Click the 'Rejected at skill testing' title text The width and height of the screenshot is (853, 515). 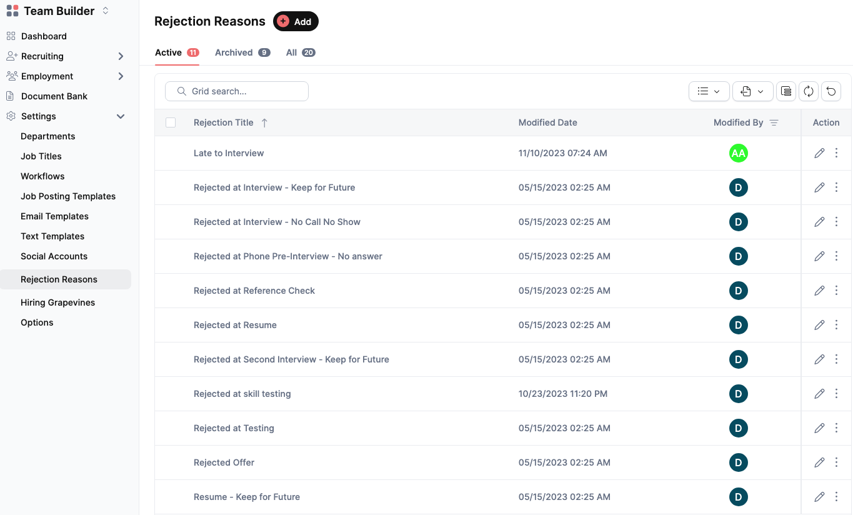click(242, 394)
